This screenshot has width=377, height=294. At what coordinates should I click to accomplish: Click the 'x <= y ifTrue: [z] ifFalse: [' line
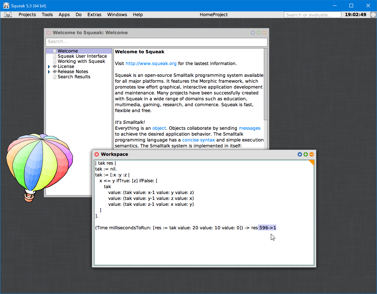click(x=128, y=181)
